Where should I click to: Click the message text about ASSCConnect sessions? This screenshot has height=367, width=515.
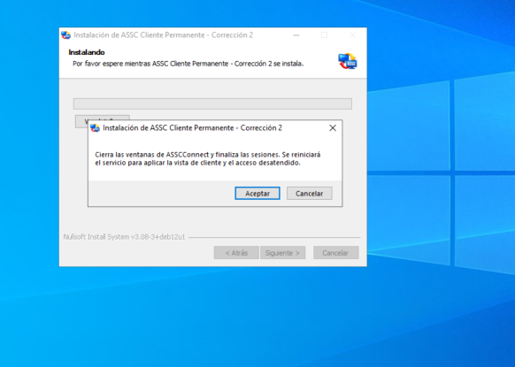point(208,158)
